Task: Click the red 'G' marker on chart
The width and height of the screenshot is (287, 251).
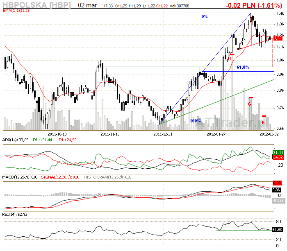Action: click(x=249, y=104)
